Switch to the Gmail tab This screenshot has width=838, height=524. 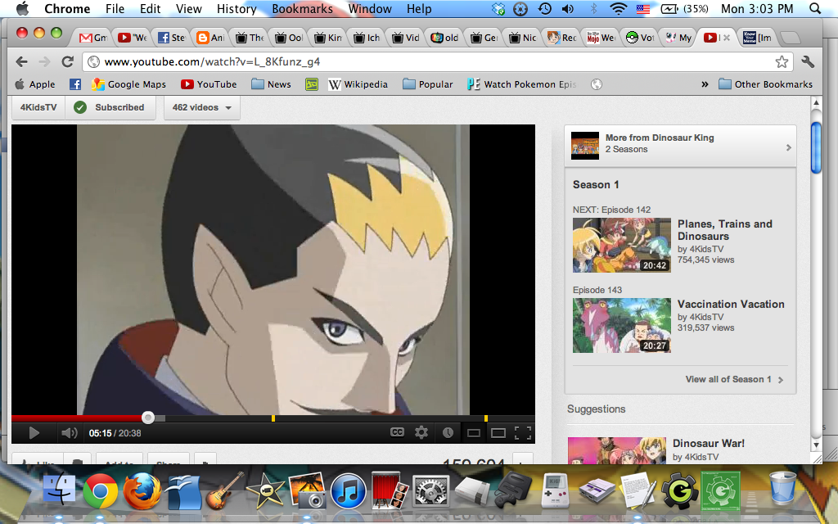pos(93,38)
